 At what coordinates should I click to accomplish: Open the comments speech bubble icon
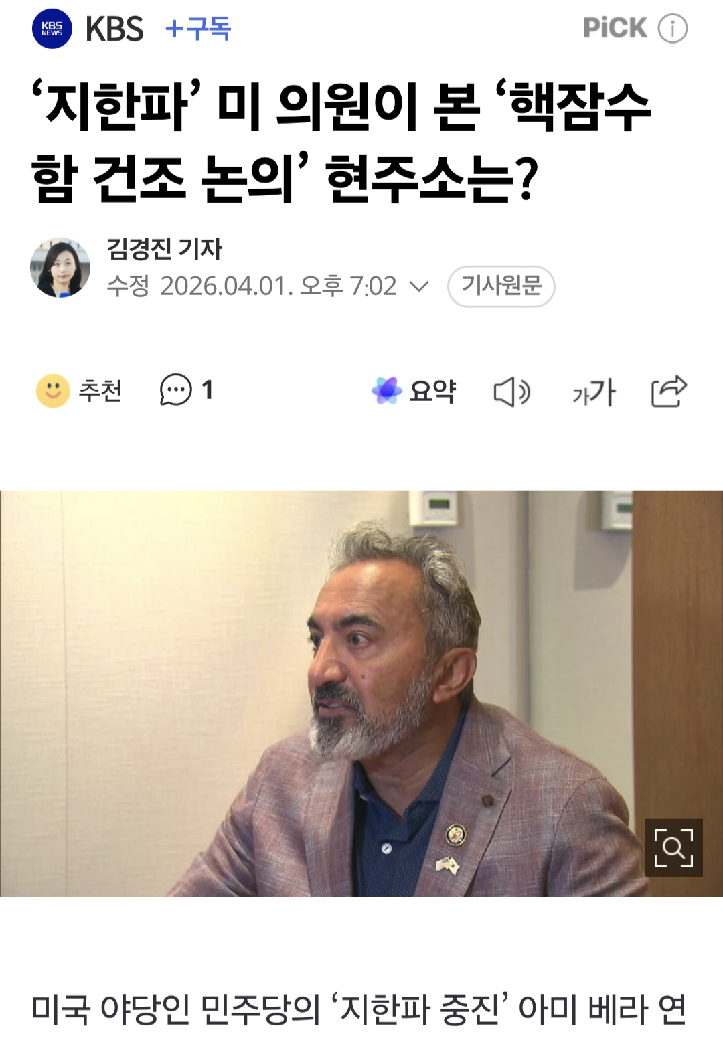pos(175,390)
